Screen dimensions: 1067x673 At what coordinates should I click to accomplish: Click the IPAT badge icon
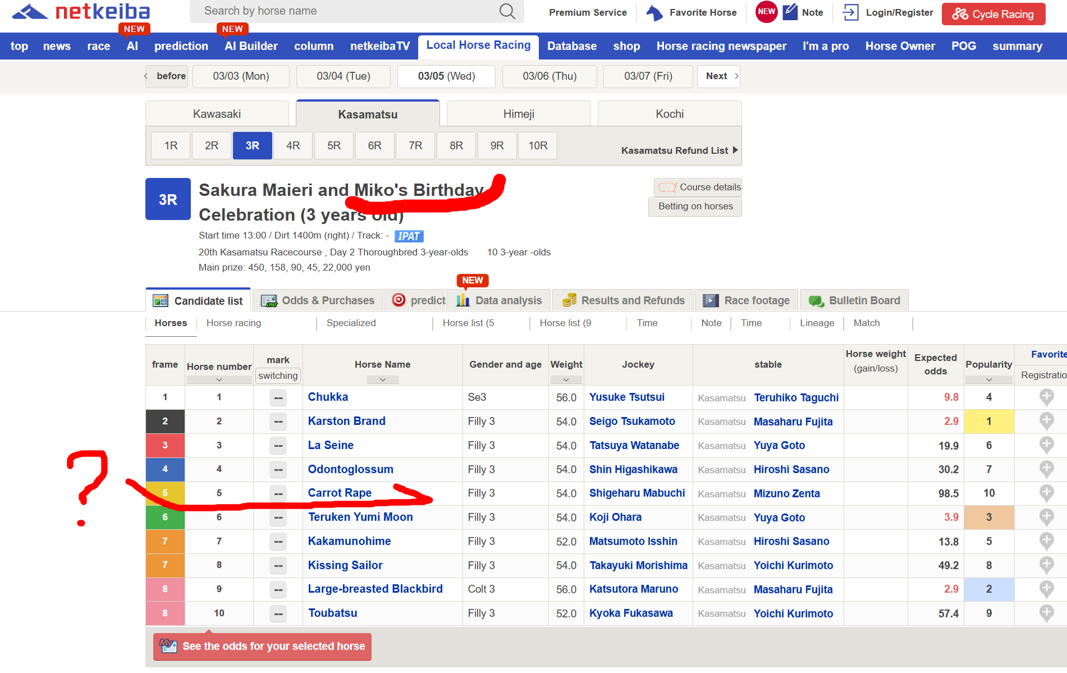409,236
